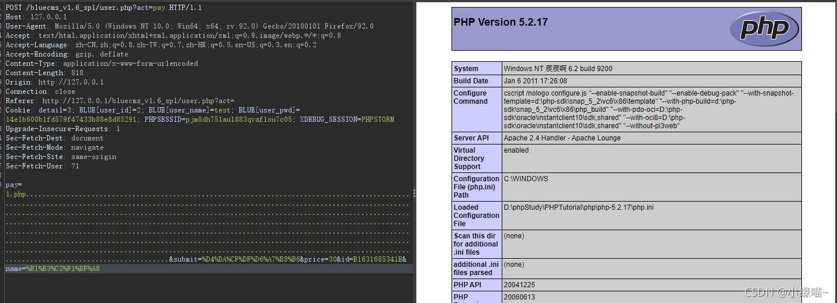
Task: Click the PHPSESSID cookie value
Action: 239,119
